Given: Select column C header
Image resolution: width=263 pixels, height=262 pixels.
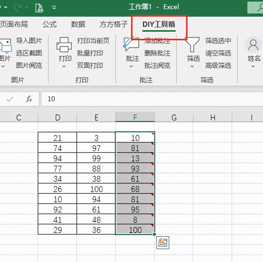Looking at the screenshot, I should point(19,117).
